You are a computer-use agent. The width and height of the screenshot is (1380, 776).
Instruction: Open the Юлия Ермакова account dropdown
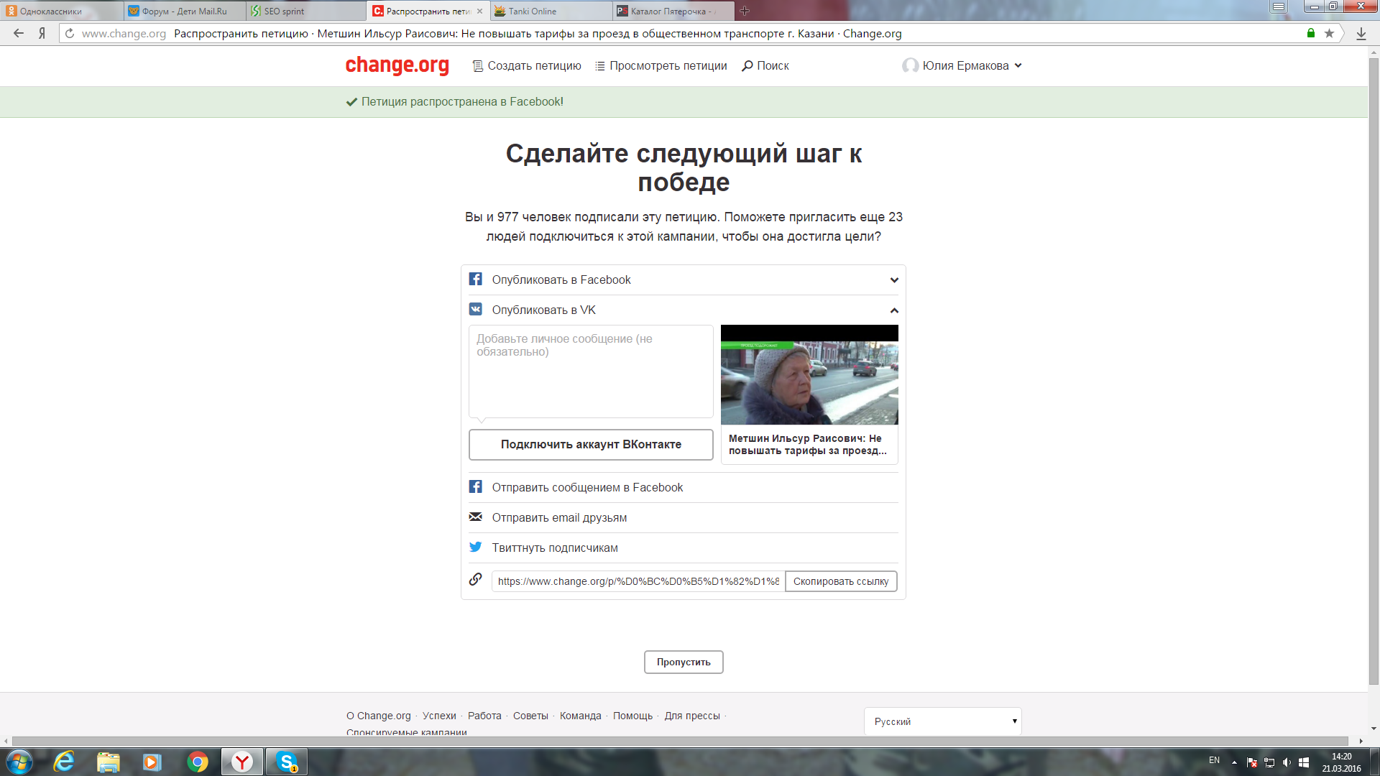tap(962, 65)
